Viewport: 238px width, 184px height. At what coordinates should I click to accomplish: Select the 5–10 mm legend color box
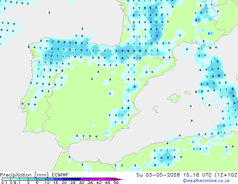coord(41,179)
